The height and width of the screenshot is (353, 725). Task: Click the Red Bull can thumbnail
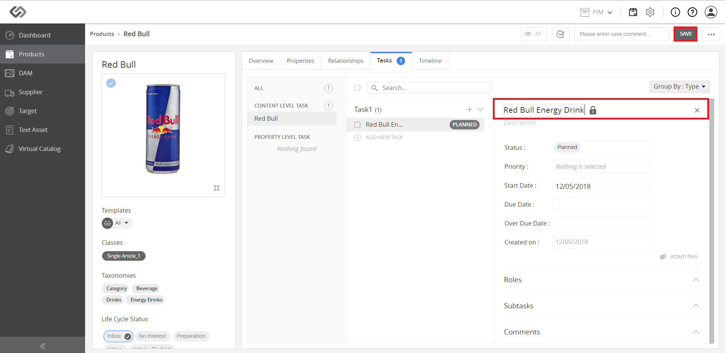click(163, 129)
